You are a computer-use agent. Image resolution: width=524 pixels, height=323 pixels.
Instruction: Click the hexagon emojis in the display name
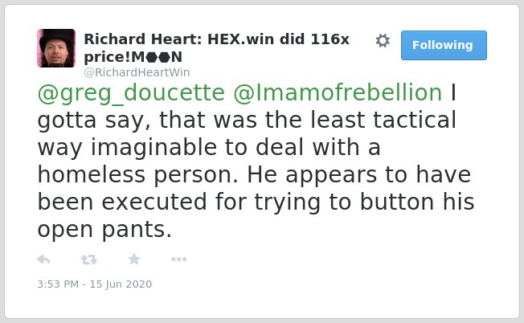[x=158, y=58]
